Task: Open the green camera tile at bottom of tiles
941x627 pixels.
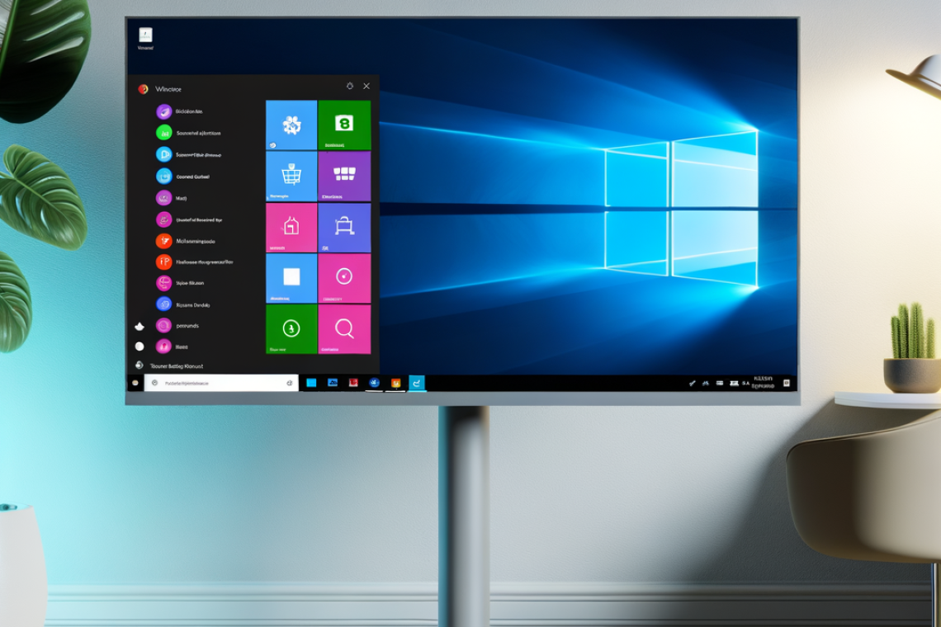Action: [x=291, y=328]
